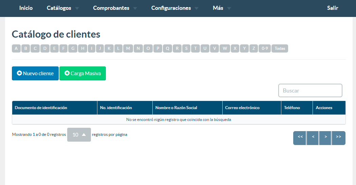Choose the 0-9 numeric filter
The width and height of the screenshot is (356, 185).
(264, 48)
